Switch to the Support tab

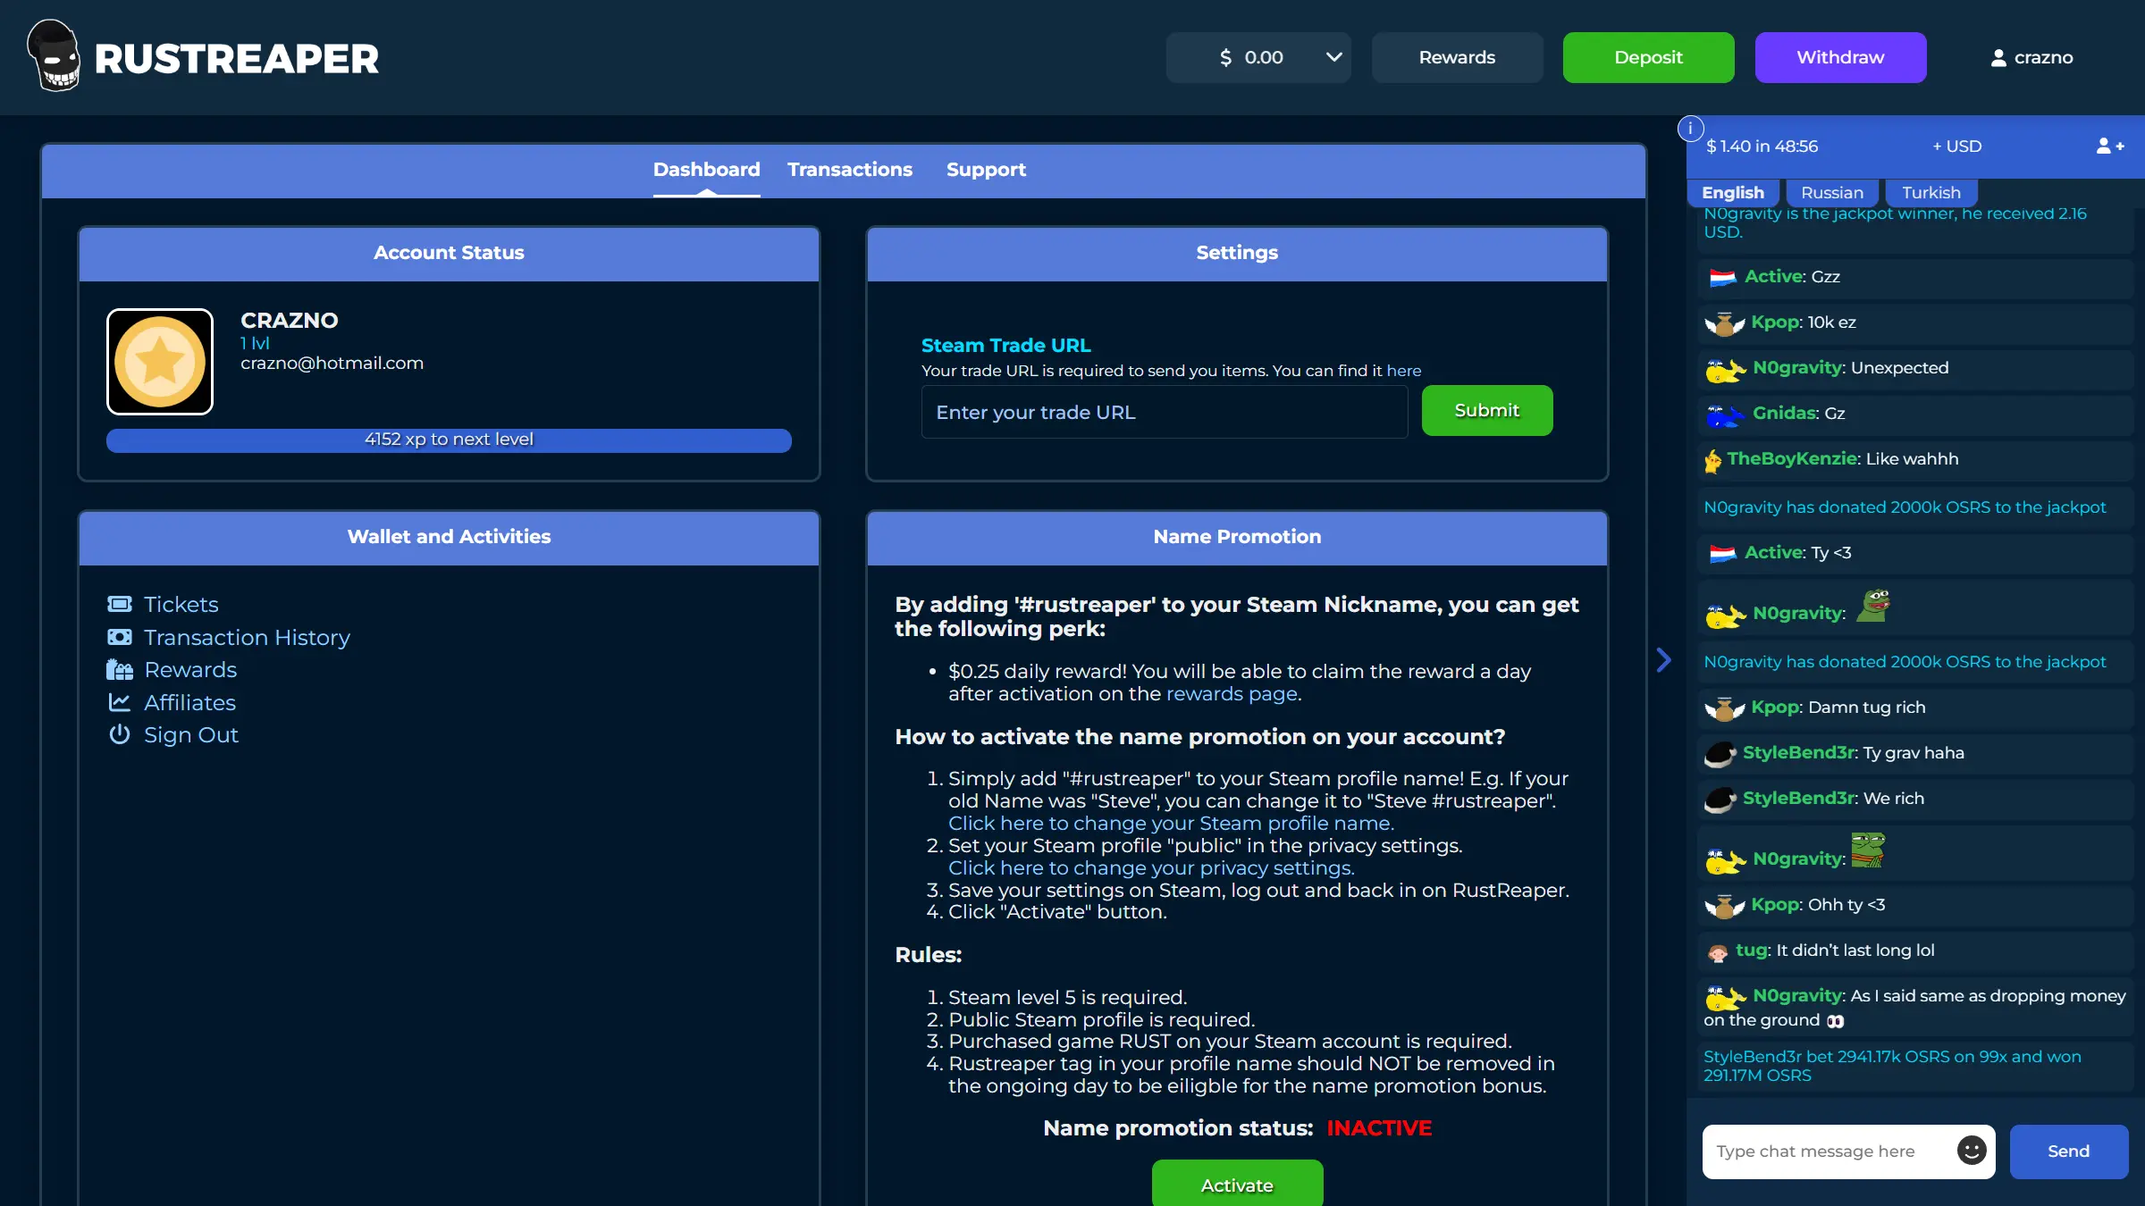pos(986,170)
